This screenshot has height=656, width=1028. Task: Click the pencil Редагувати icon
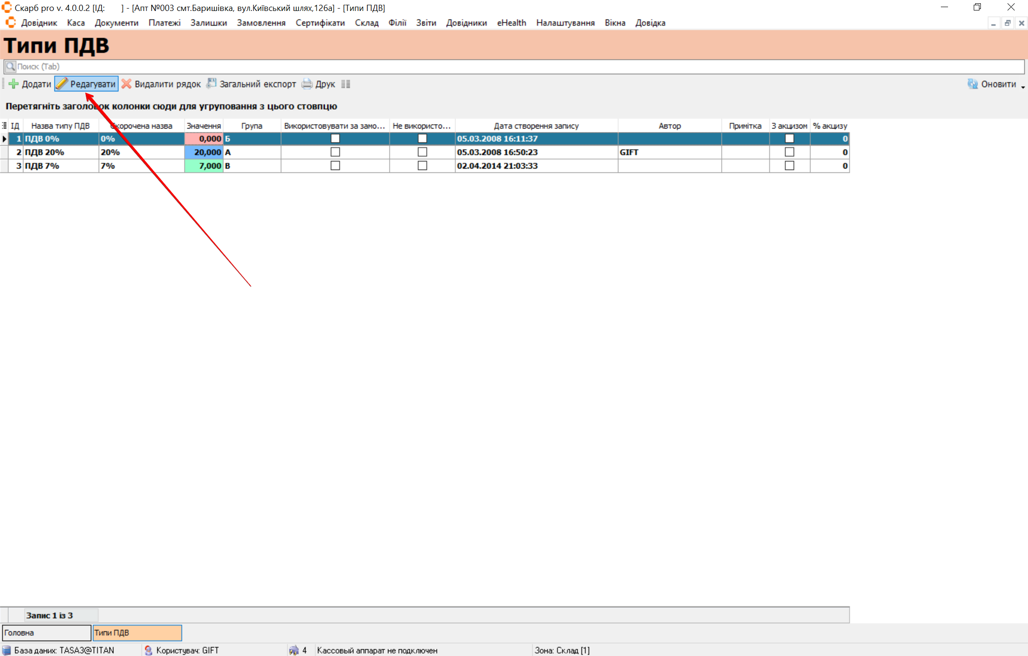[62, 84]
